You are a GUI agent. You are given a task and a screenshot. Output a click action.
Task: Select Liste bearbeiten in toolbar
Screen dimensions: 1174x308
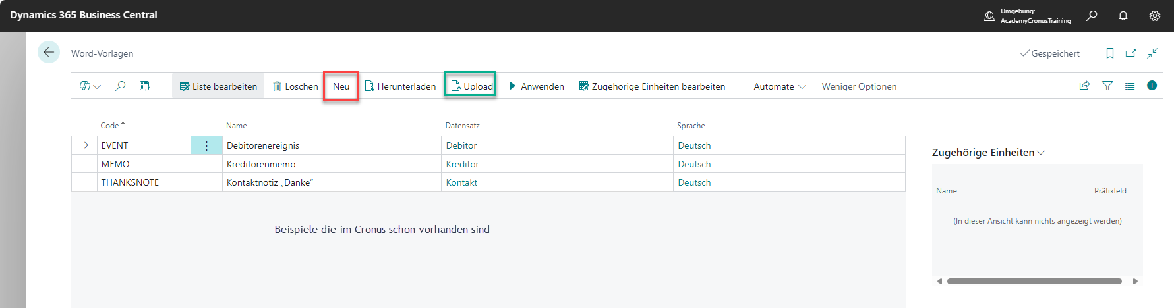tap(218, 86)
